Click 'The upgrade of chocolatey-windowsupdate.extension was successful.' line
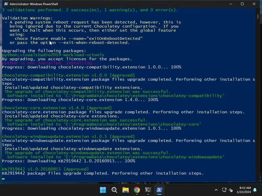This screenshot has width=262, height=196. pos(88,153)
